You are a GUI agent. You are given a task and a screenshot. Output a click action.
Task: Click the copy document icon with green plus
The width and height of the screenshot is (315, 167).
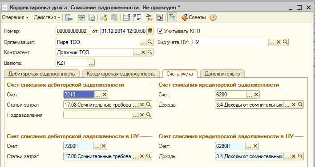click(92, 17)
